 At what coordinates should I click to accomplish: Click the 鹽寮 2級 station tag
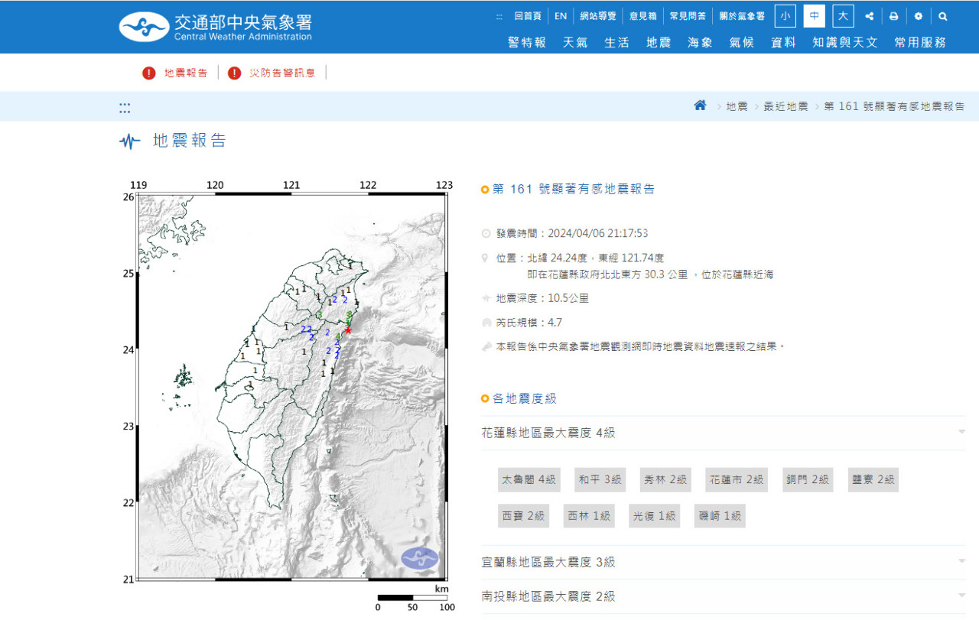[x=873, y=480]
